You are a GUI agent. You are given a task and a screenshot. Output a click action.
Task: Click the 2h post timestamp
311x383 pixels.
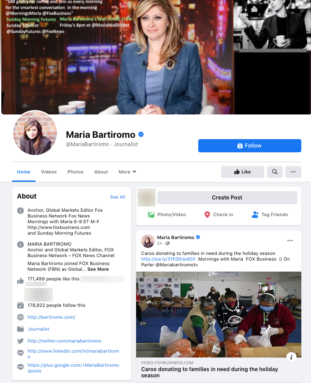pos(159,243)
